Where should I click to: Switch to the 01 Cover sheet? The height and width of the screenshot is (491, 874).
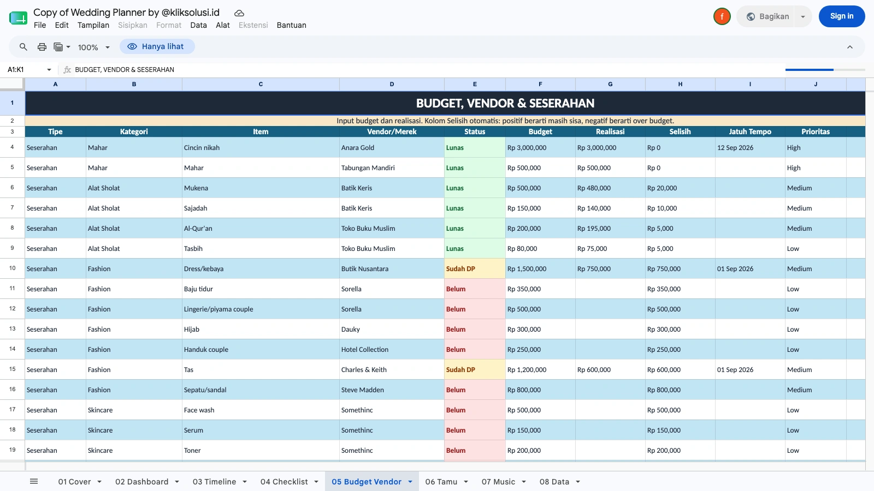[x=75, y=482]
